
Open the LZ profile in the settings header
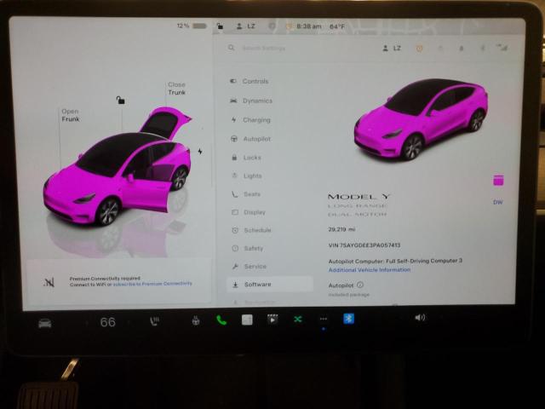[x=392, y=49]
